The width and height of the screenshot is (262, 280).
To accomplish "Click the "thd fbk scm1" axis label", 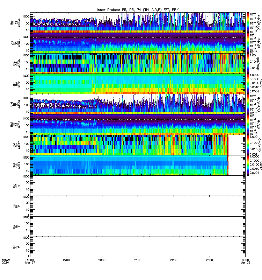I will pos(17,165).
